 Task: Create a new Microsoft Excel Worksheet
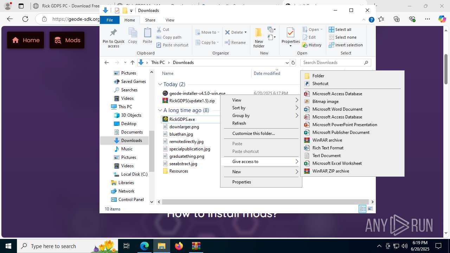pyautogui.click(x=352, y=163)
